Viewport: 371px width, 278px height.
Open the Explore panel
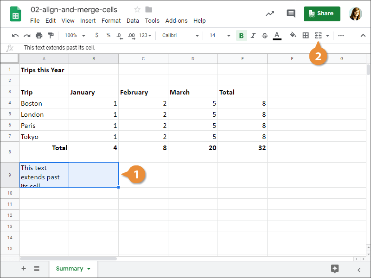coord(335,268)
